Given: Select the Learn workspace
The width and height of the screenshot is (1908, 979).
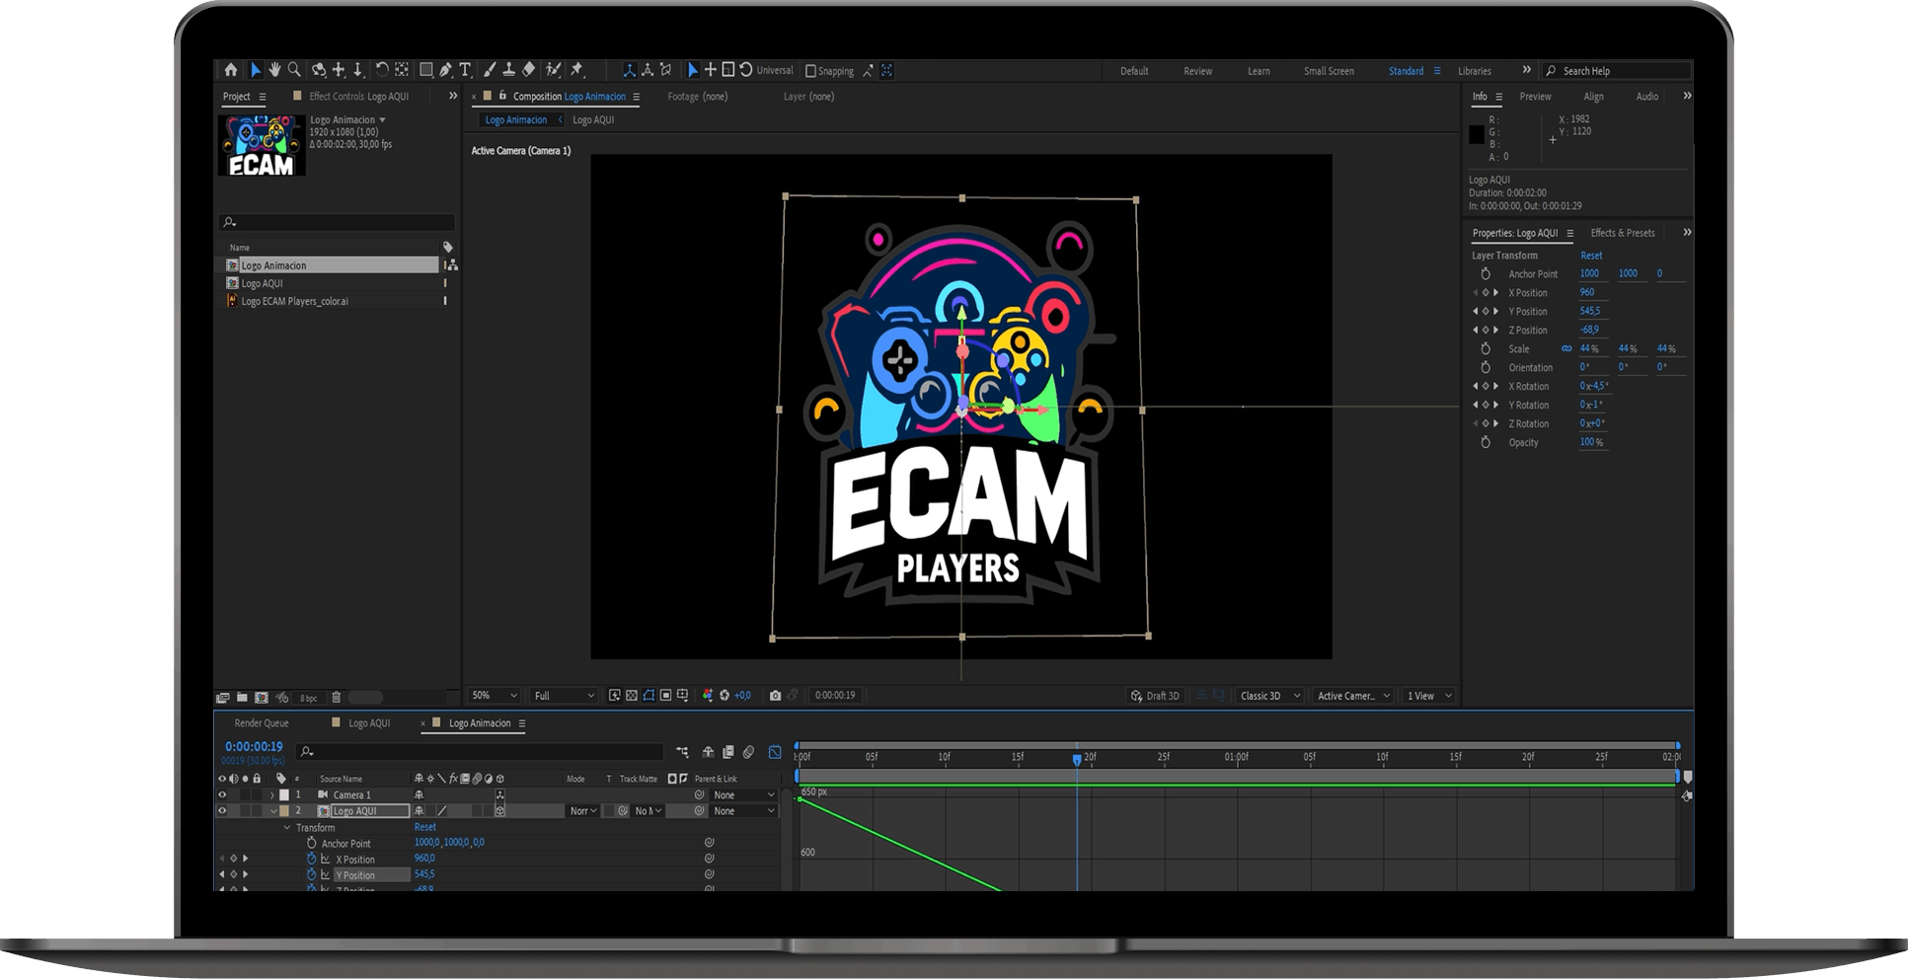Looking at the screenshot, I should (x=1259, y=71).
